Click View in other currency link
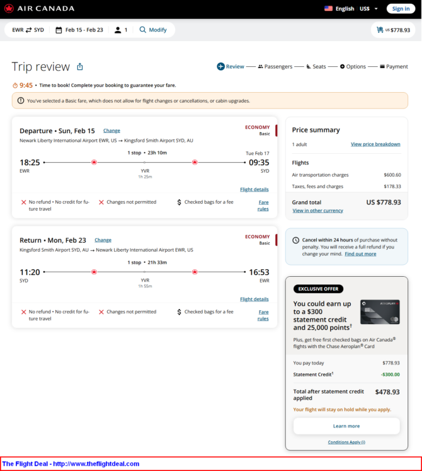Screen dimensions: 422x471 pos(317,211)
